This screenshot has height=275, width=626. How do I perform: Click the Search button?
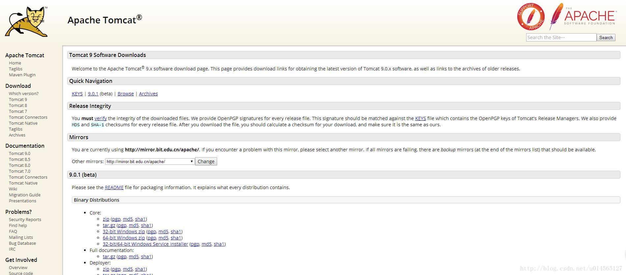(x=606, y=37)
